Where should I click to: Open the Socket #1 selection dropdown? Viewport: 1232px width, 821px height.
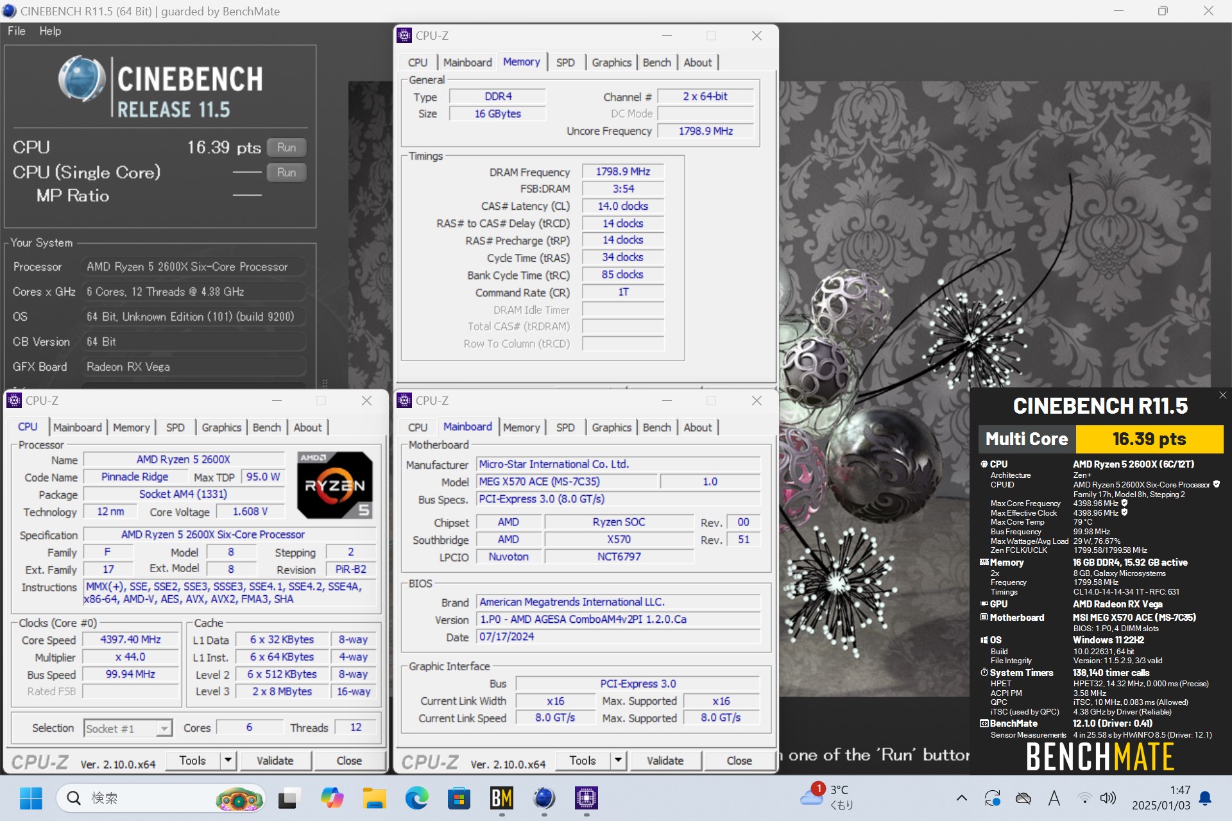click(x=128, y=728)
